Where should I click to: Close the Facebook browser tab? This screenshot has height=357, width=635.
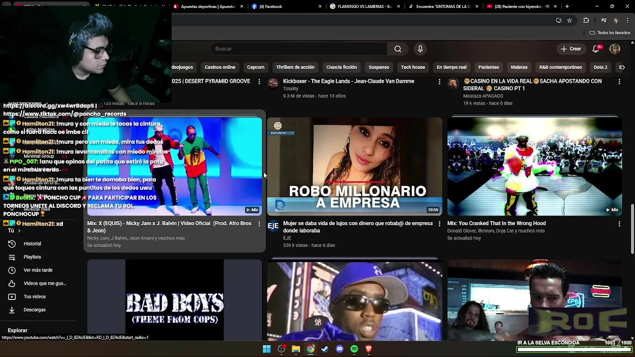pos(320,6)
